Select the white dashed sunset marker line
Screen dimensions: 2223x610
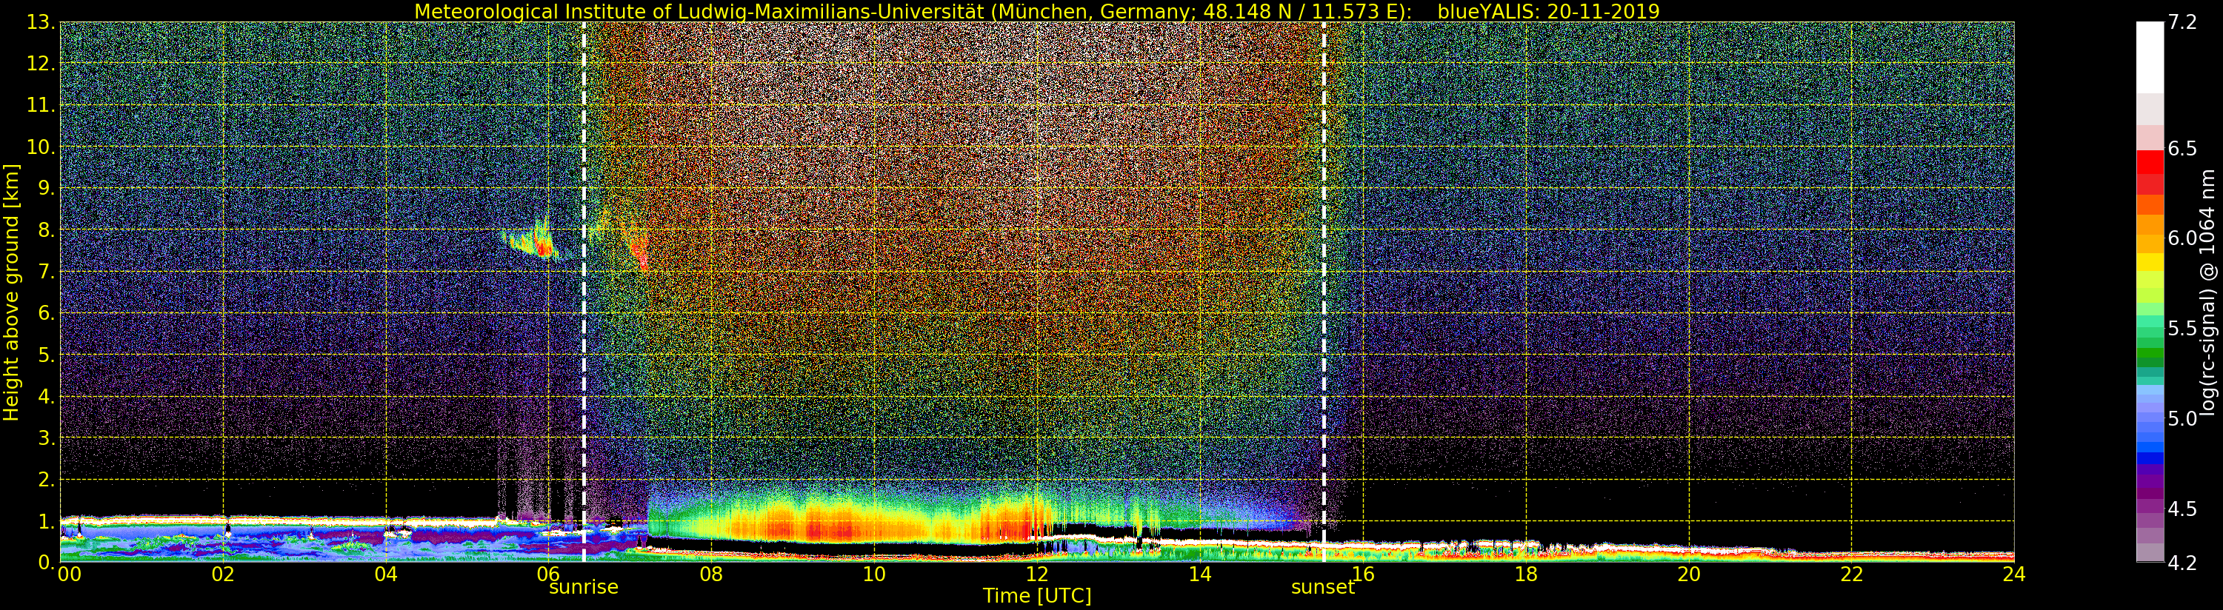[x=1323, y=292]
